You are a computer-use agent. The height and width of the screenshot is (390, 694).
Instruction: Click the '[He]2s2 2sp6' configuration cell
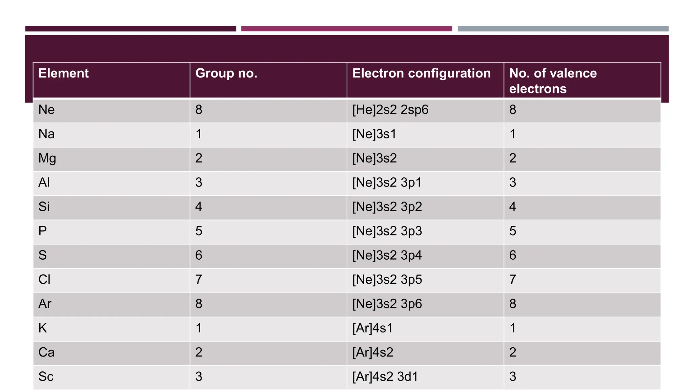(390, 110)
